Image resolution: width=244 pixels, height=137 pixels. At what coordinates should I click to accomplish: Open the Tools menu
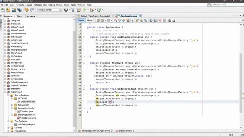pos(73,5)
